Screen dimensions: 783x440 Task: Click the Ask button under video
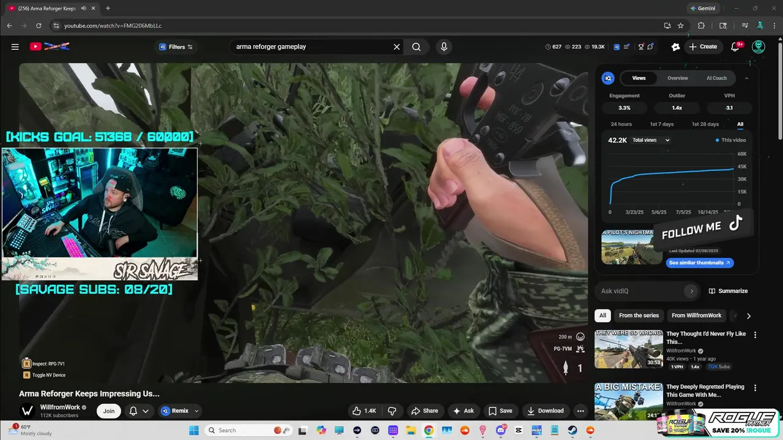(x=463, y=411)
